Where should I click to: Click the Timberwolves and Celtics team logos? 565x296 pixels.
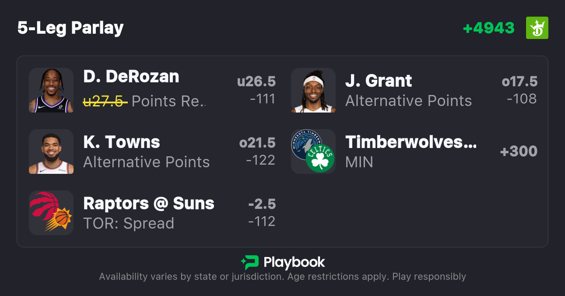click(x=313, y=152)
